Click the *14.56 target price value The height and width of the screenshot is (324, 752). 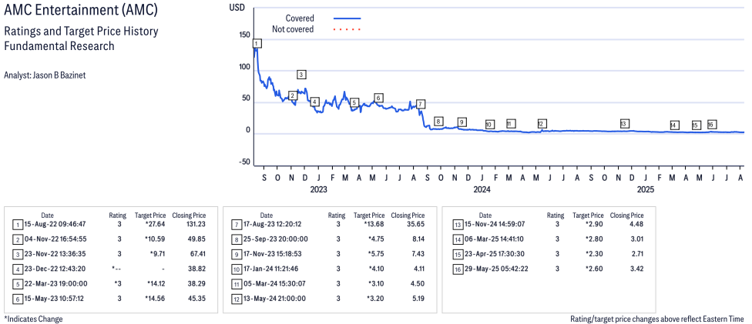coord(156,299)
